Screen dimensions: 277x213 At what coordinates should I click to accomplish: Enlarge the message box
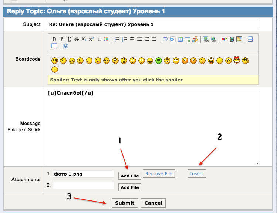(x=15, y=130)
